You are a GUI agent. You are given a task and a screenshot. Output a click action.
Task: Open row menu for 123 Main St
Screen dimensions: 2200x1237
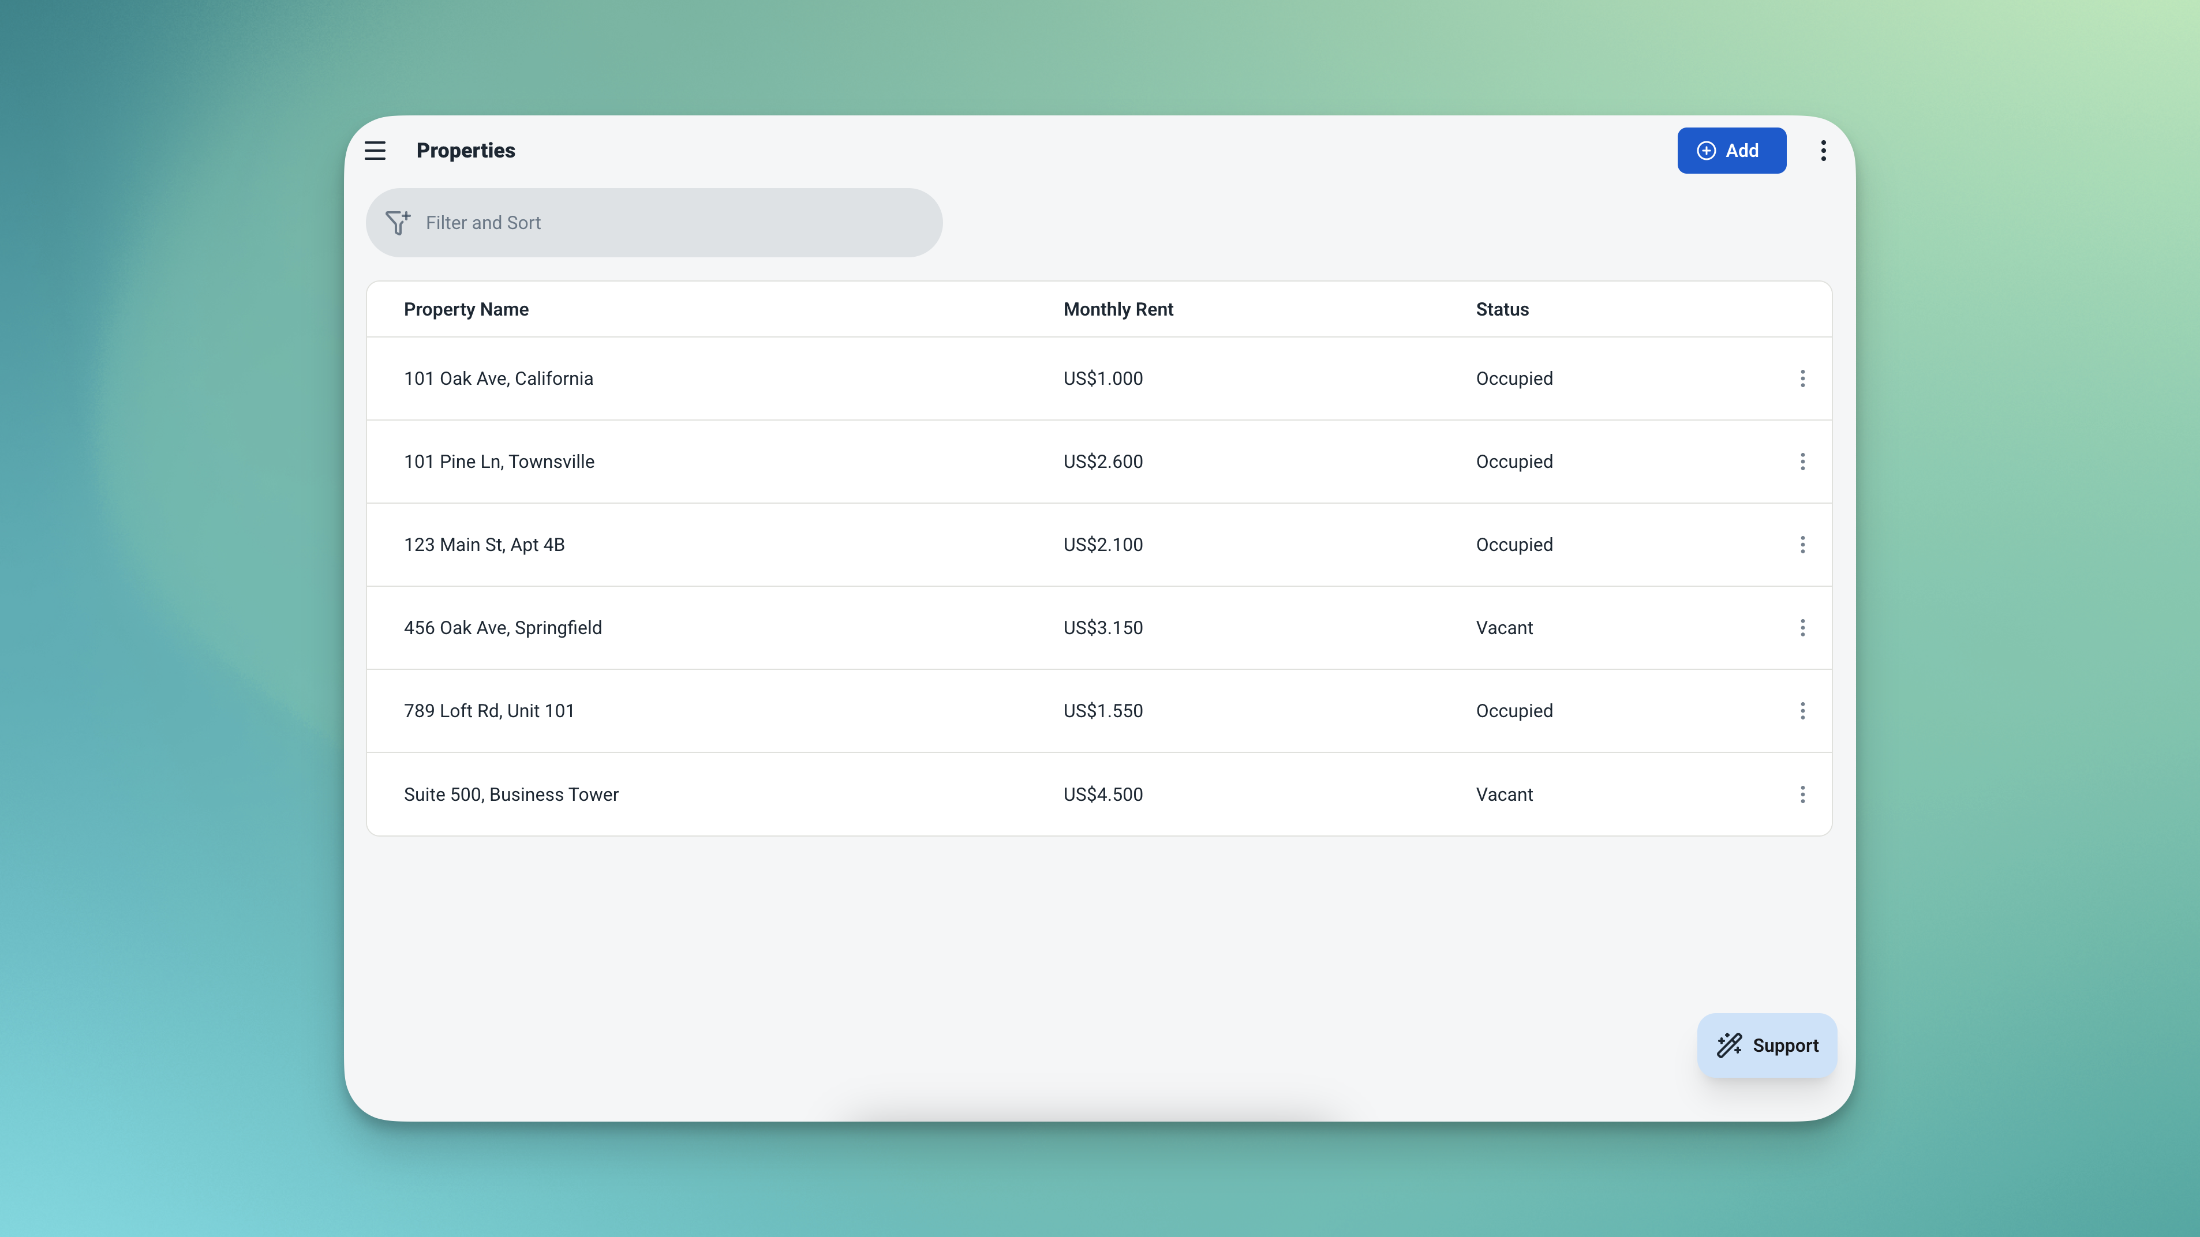click(1802, 545)
